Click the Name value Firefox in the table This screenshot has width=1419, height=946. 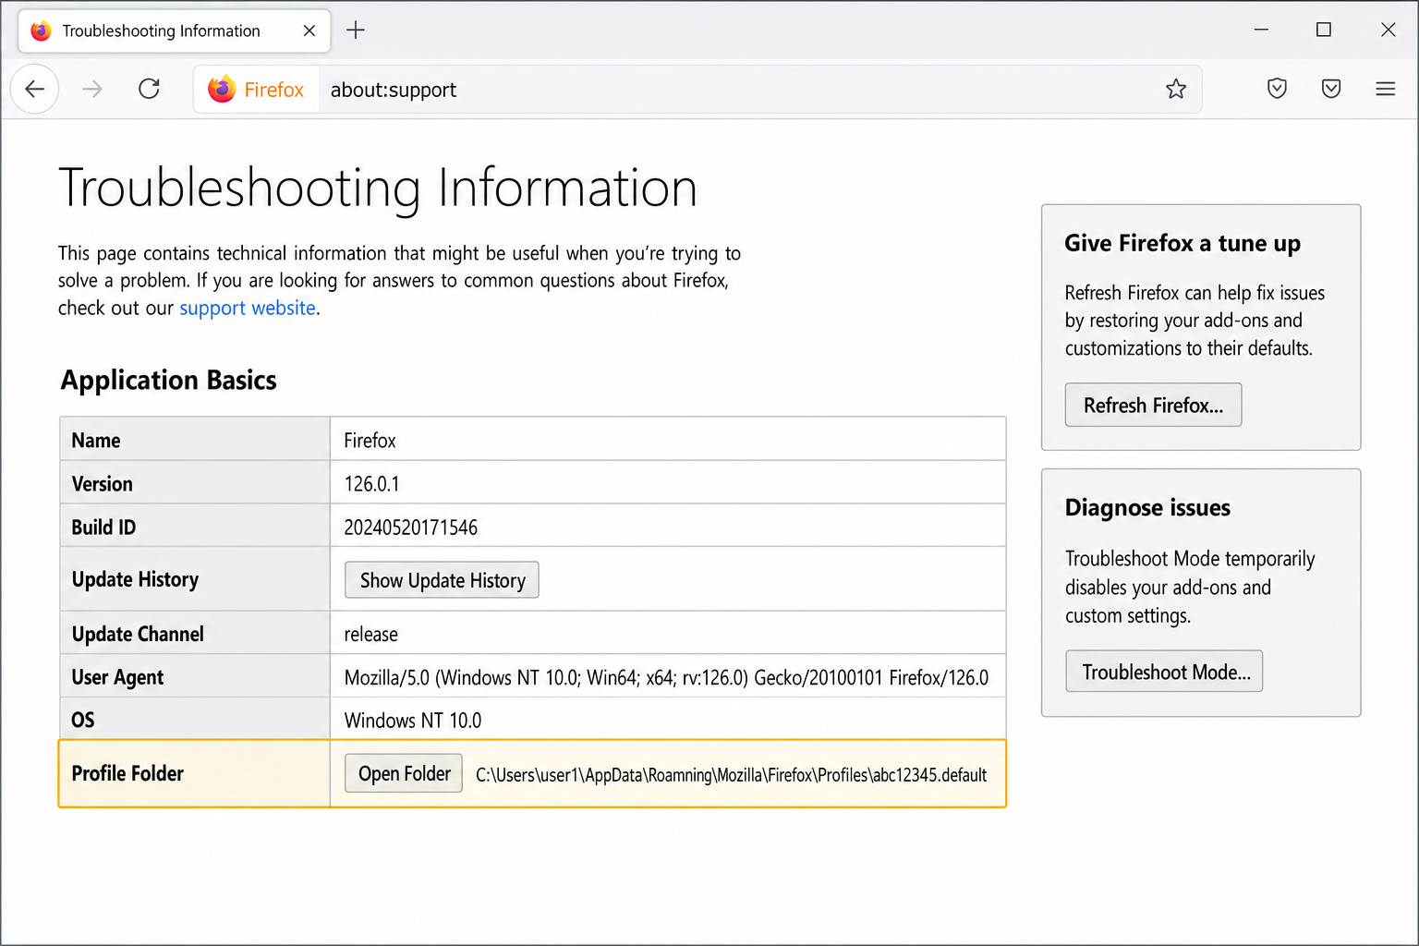click(370, 441)
